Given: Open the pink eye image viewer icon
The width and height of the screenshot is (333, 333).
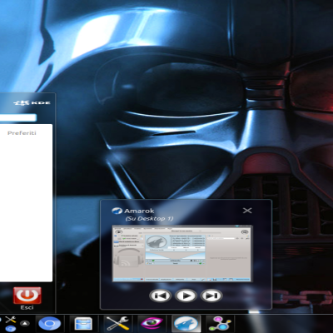Looking at the screenshot, I should pyautogui.click(x=152, y=324).
